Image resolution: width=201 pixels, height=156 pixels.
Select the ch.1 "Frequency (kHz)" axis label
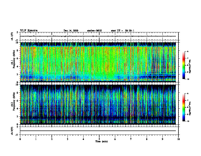coord(14,59)
